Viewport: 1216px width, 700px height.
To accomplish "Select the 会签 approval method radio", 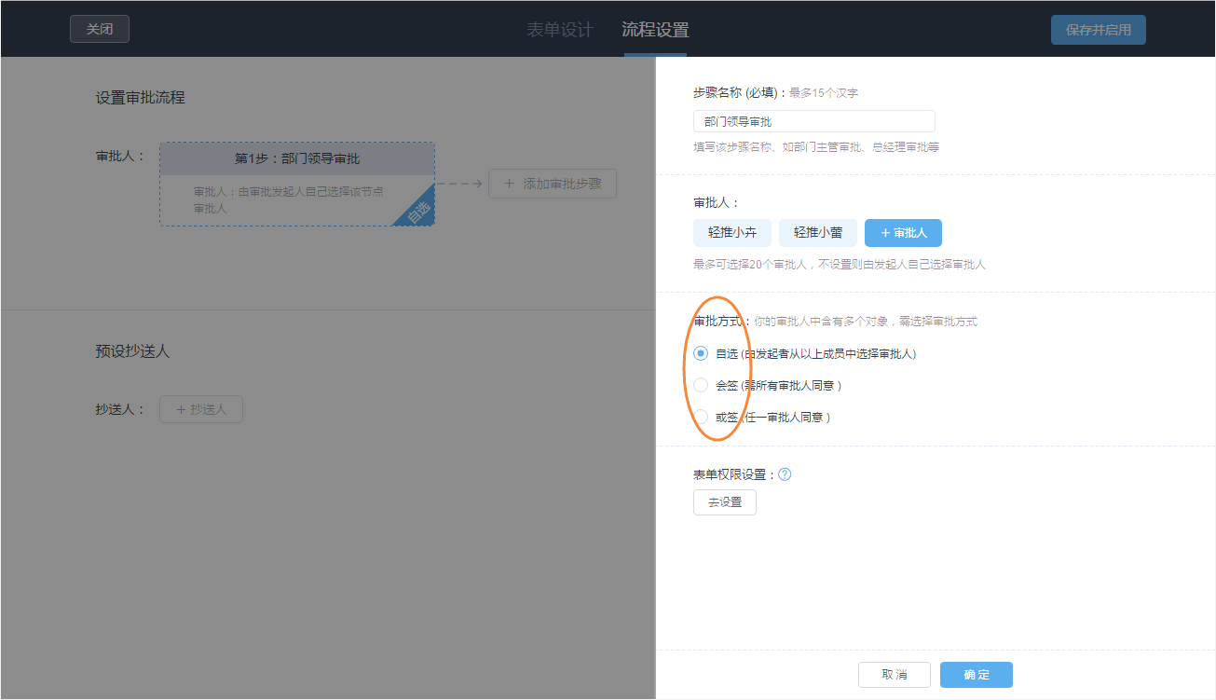I will [x=701, y=384].
